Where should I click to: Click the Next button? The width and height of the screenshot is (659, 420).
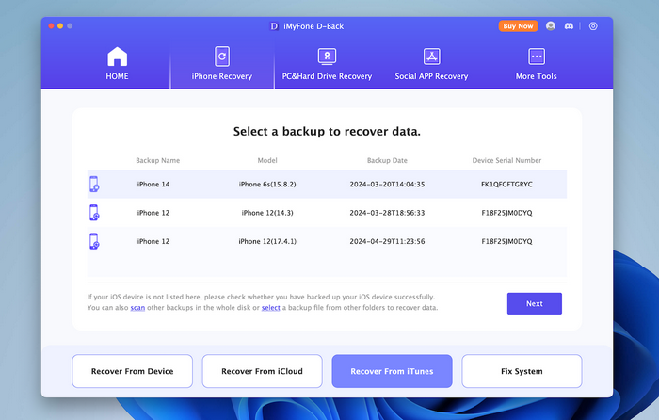click(x=535, y=303)
